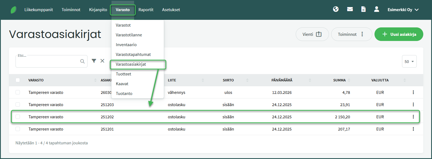Click the magnifier search icon
Screen dimensions: 432x159
coord(82,61)
